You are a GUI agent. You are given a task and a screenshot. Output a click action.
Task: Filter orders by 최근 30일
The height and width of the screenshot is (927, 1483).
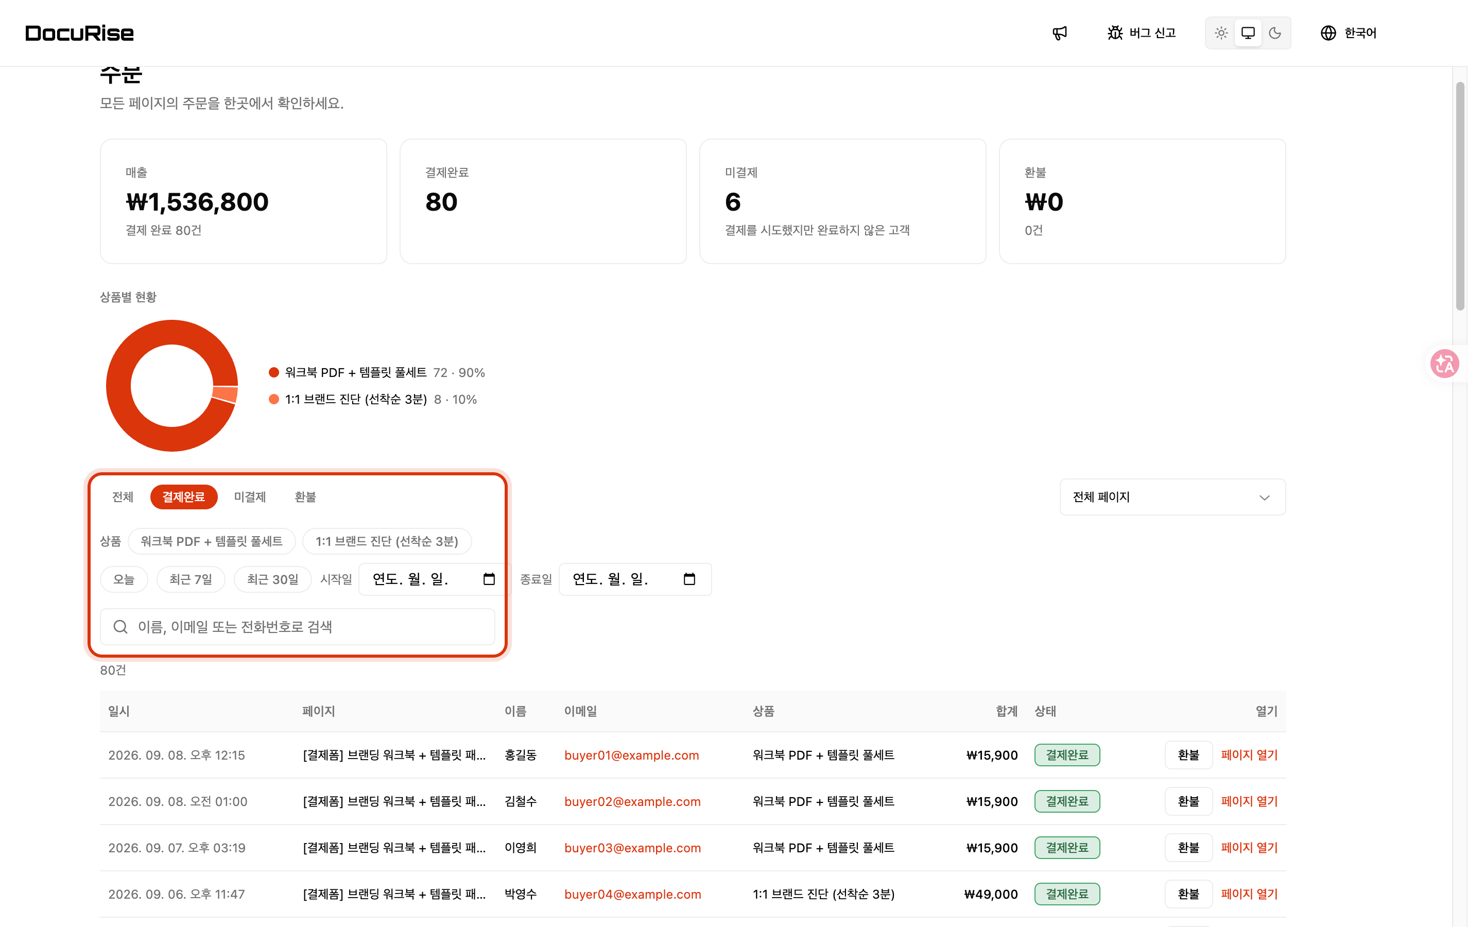click(273, 579)
